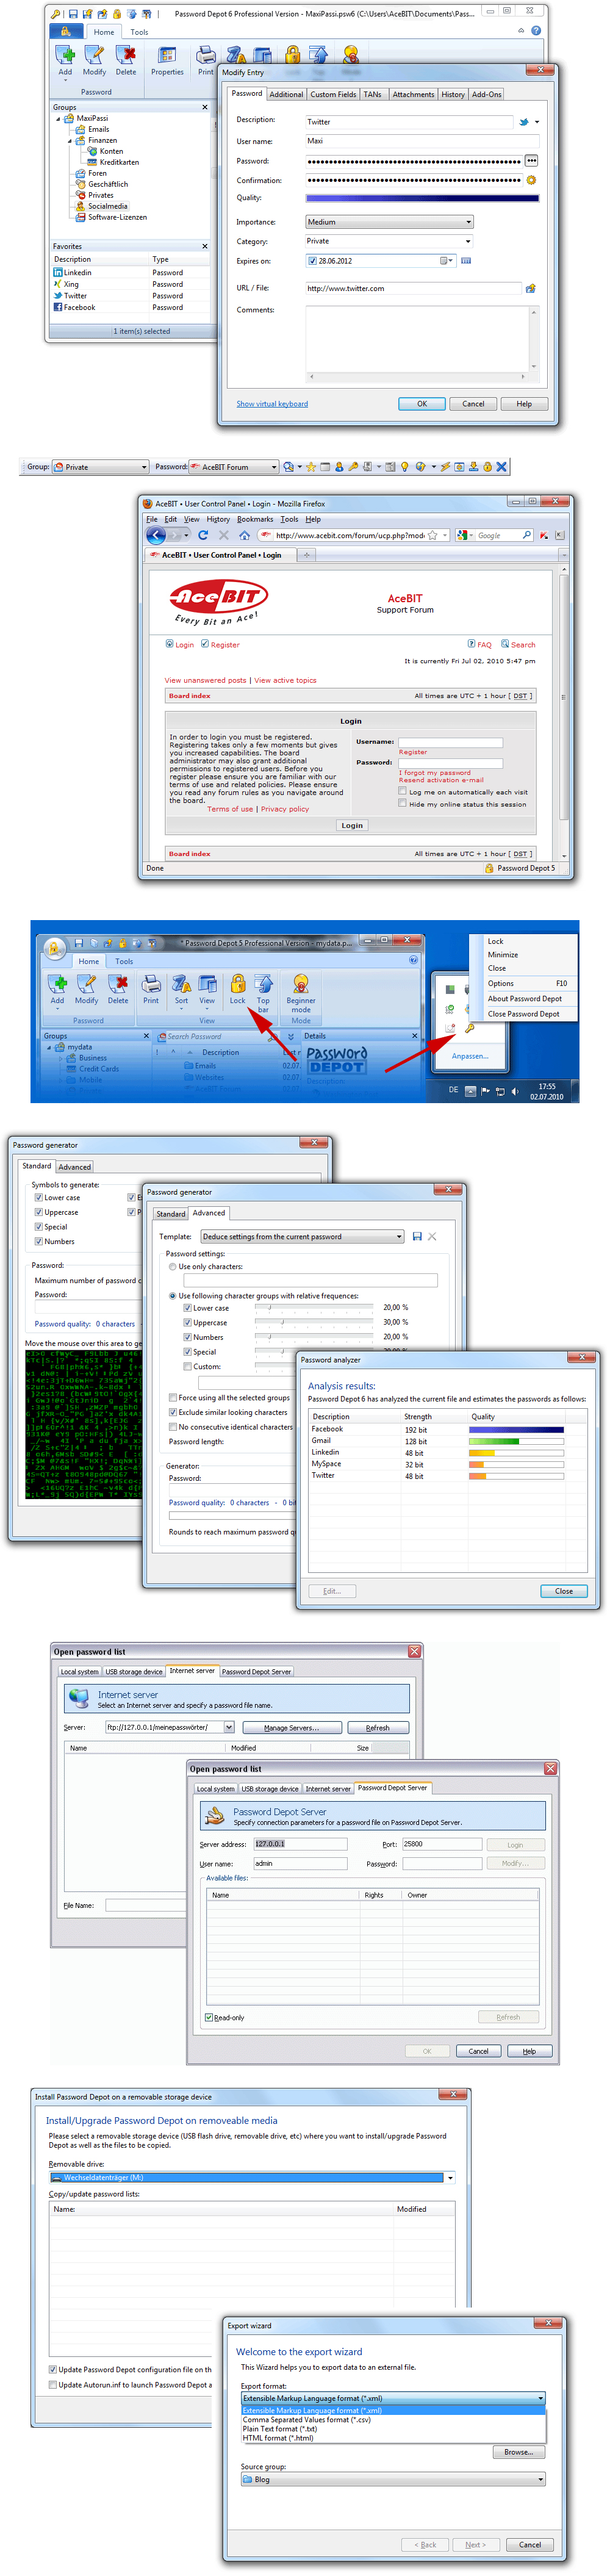Open the calendar icon next to Expires on
Viewport: 610px width, 2576px height.
pyautogui.click(x=466, y=261)
